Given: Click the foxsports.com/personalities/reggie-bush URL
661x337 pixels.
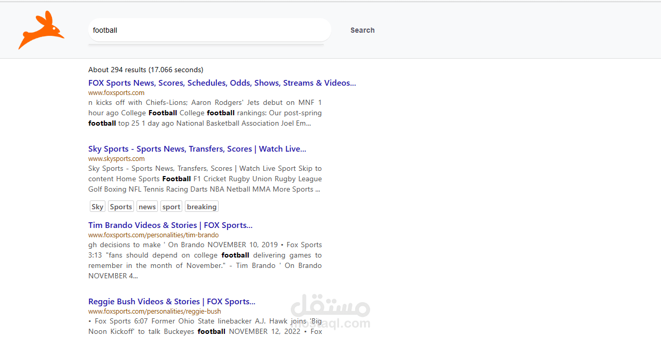Looking at the screenshot, I should click(x=155, y=312).
